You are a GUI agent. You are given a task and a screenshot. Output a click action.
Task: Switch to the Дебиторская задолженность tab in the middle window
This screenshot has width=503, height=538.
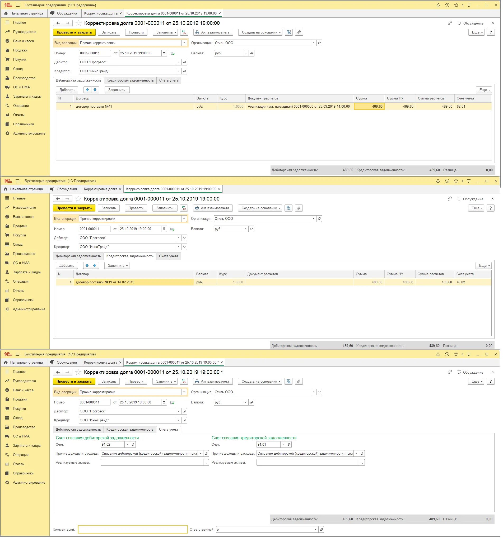coord(78,257)
